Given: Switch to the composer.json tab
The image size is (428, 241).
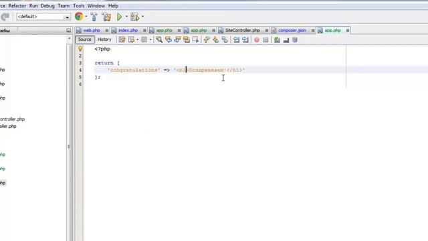Looking at the screenshot, I should click(292, 31).
